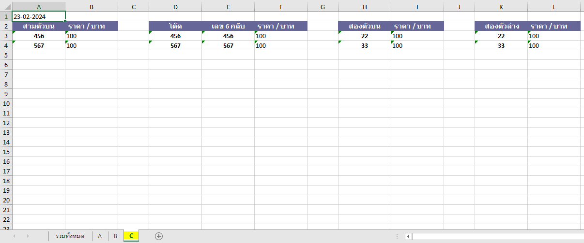
Task: Select column D by its header
Action: point(175,7)
